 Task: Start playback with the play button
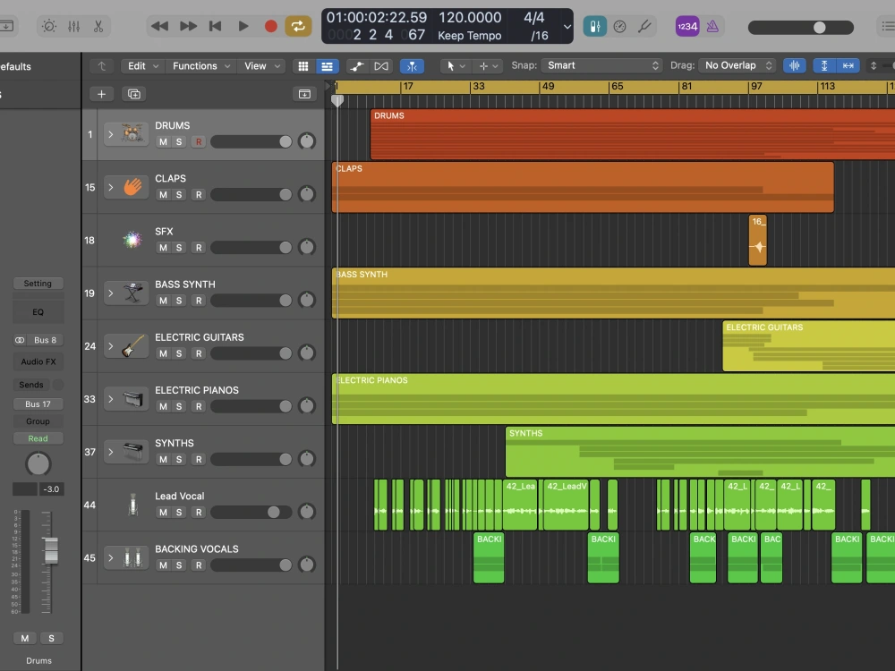pyautogui.click(x=243, y=26)
